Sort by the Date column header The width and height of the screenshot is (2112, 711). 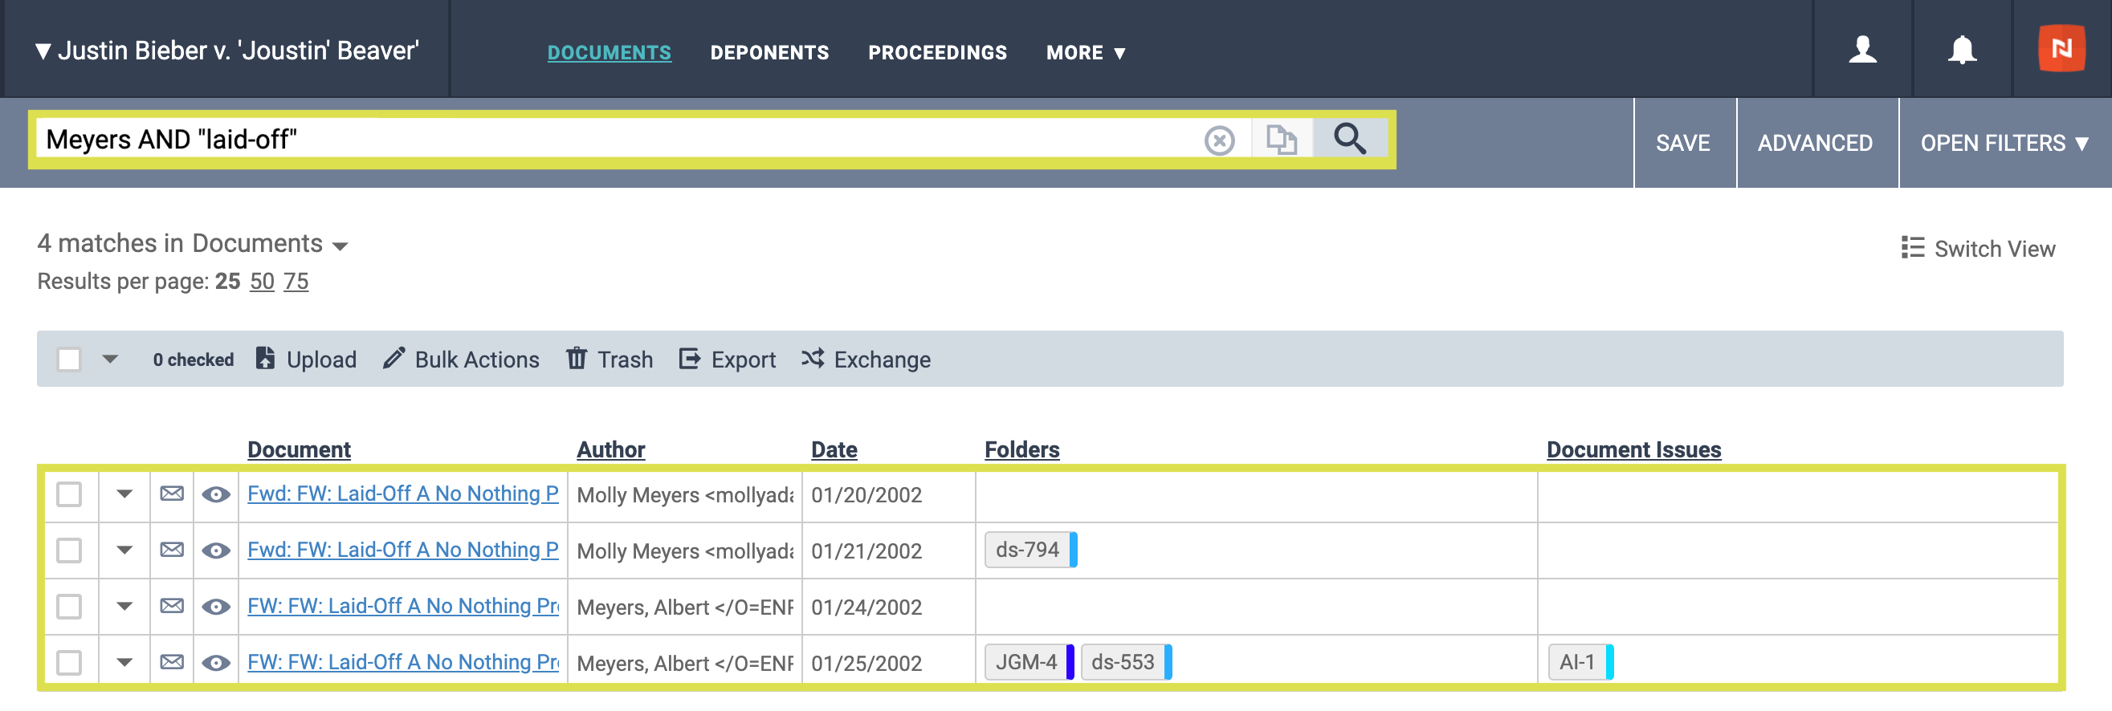pos(834,449)
